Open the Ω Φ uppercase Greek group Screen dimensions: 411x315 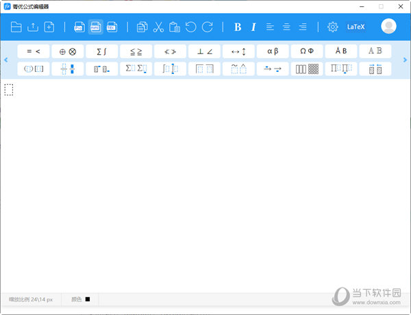307,51
